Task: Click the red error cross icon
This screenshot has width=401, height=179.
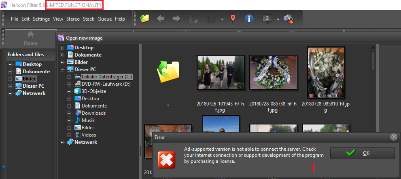Action: coord(166,160)
